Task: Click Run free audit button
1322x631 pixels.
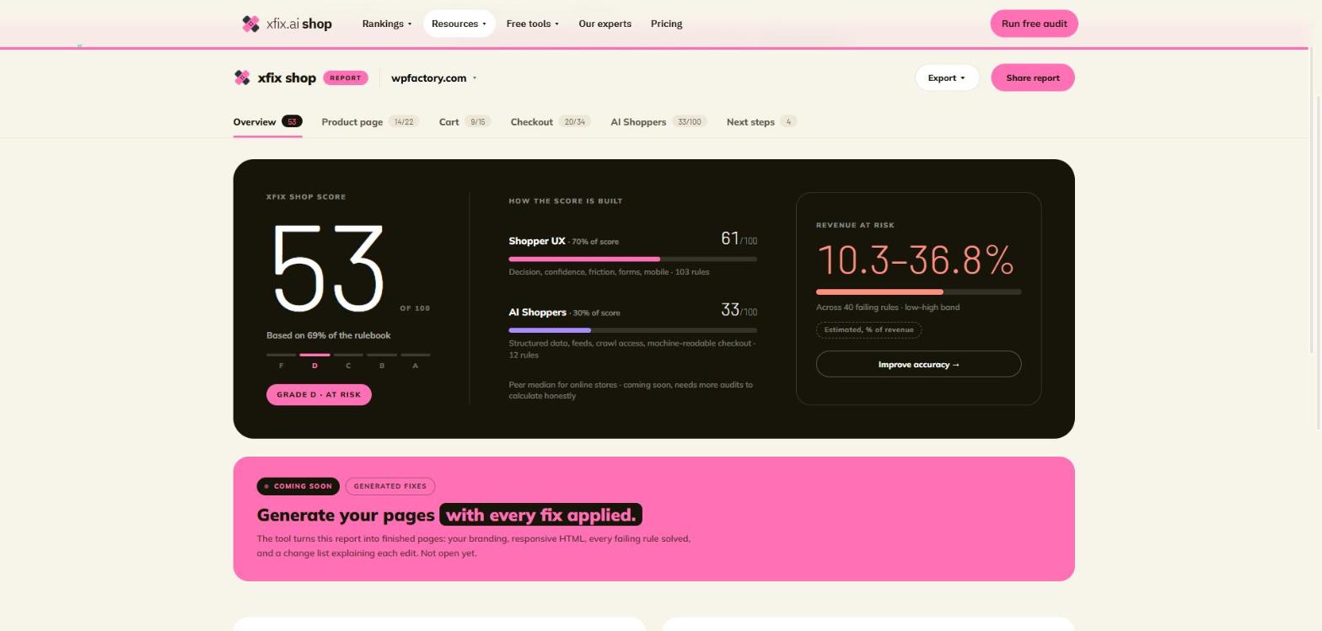Action: tap(1034, 24)
